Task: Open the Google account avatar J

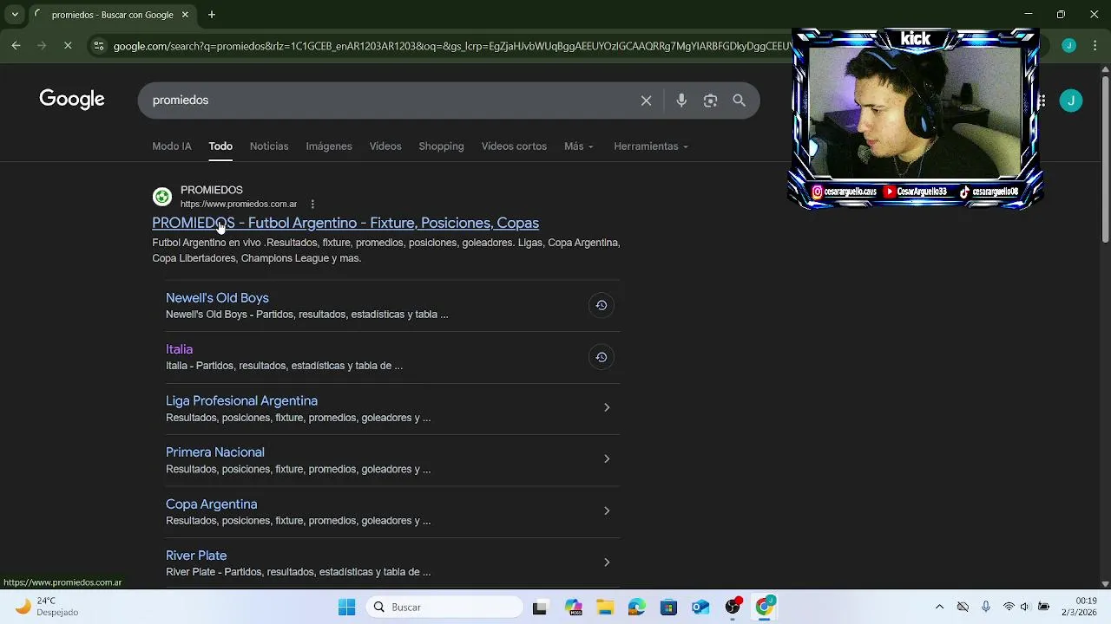Action: pyautogui.click(x=1071, y=101)
